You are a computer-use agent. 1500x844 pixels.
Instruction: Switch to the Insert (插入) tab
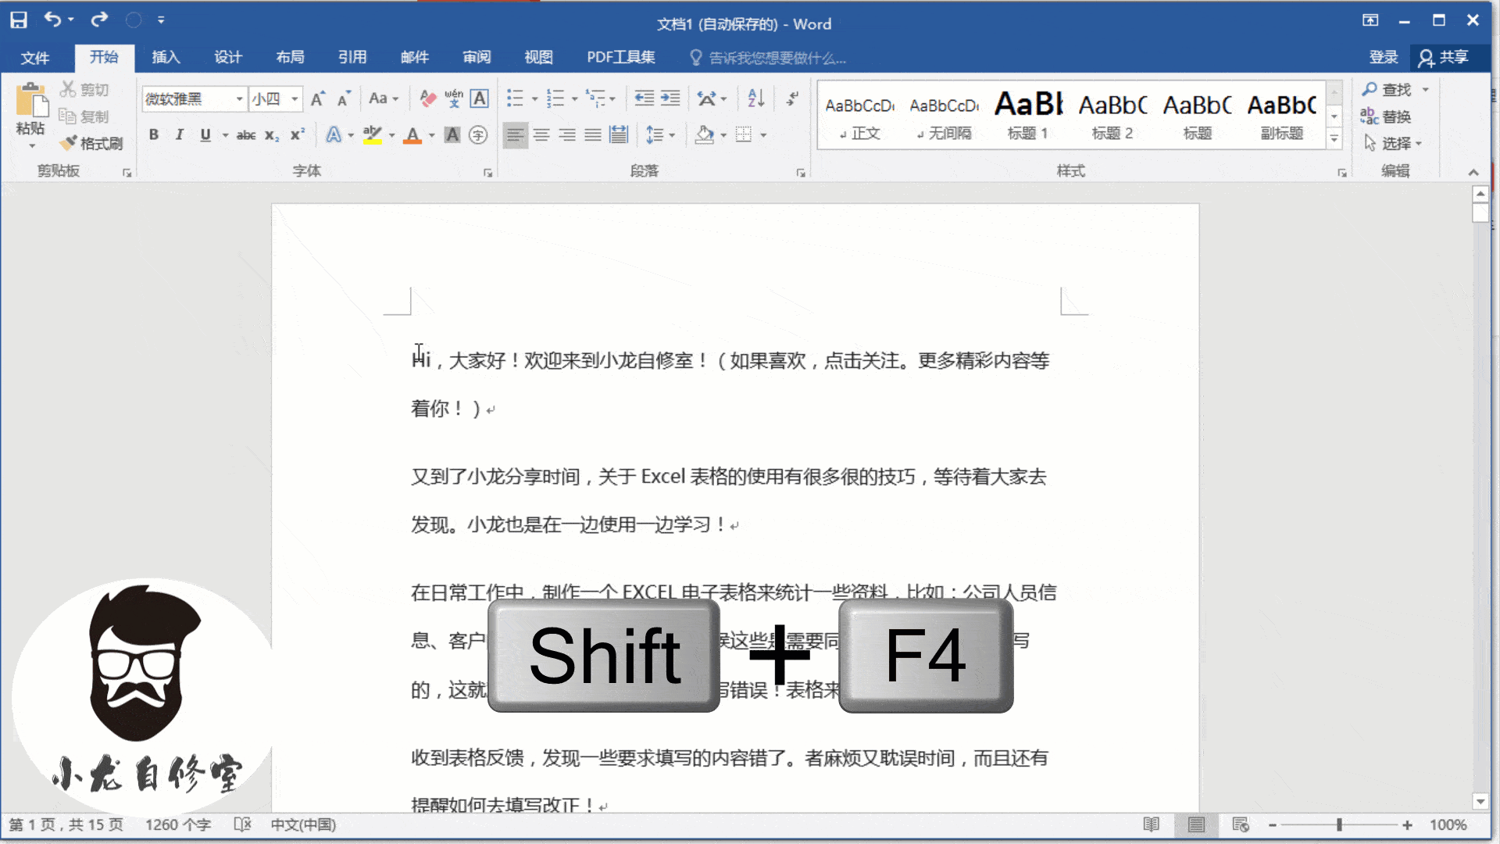click(166, 57)
